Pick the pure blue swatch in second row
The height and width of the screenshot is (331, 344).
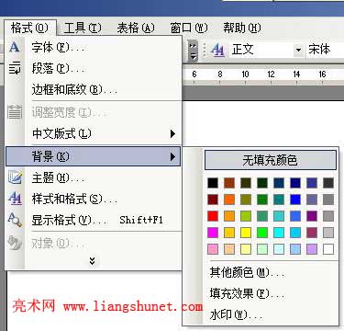295,200
